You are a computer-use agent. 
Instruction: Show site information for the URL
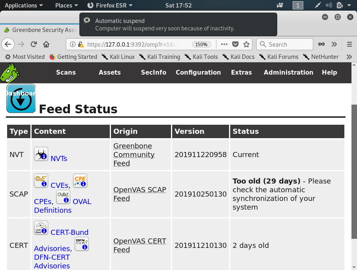click(x=72, y=44)
